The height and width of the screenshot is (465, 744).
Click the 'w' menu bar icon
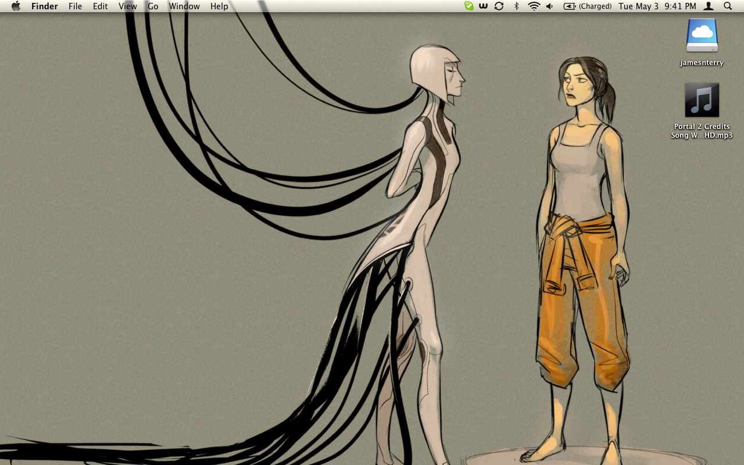[x=484, y=6]
